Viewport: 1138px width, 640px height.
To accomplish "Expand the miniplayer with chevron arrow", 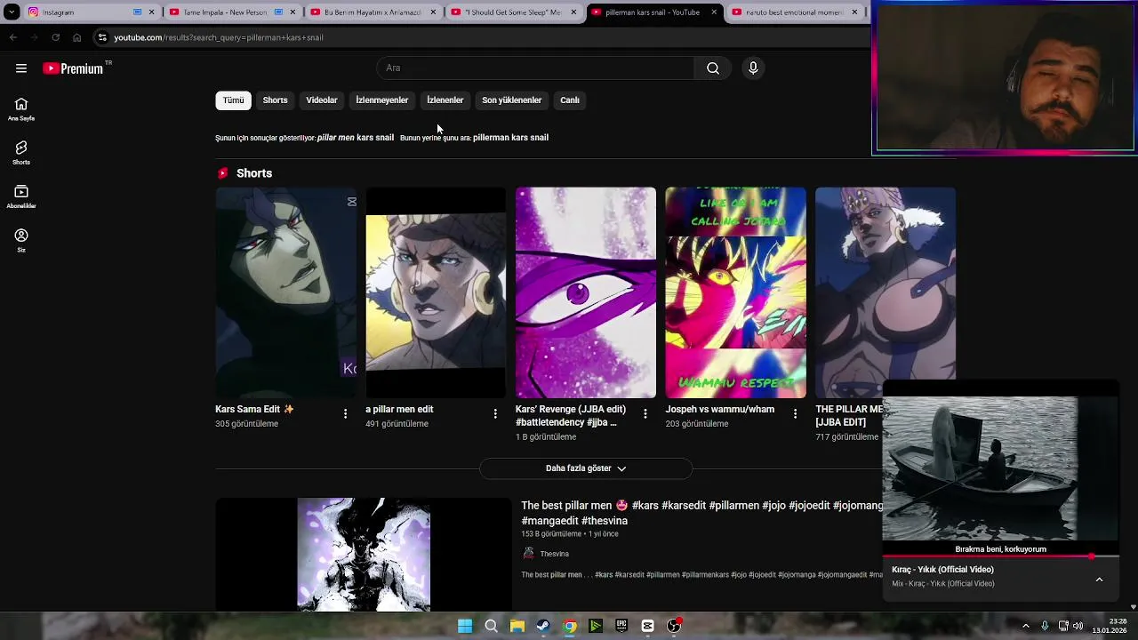I will [x=1099, y=580].
